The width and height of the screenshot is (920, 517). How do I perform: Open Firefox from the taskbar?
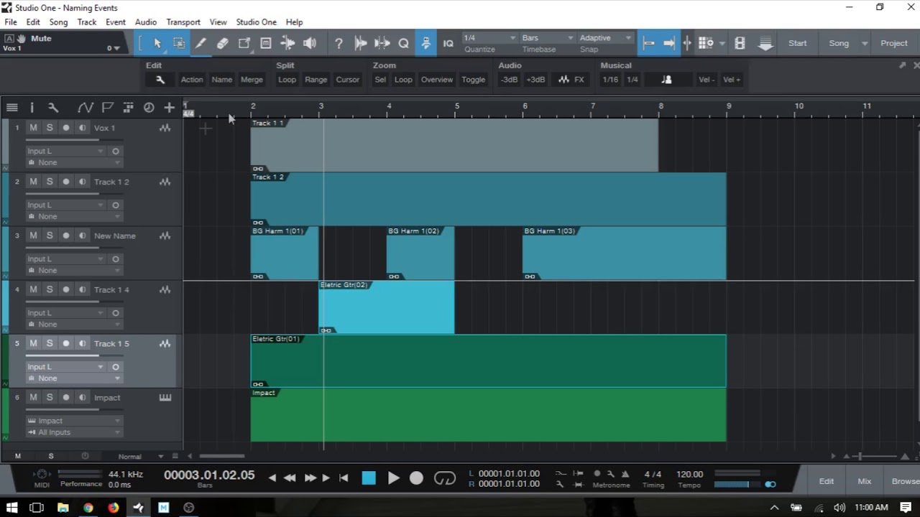(113, 508)
